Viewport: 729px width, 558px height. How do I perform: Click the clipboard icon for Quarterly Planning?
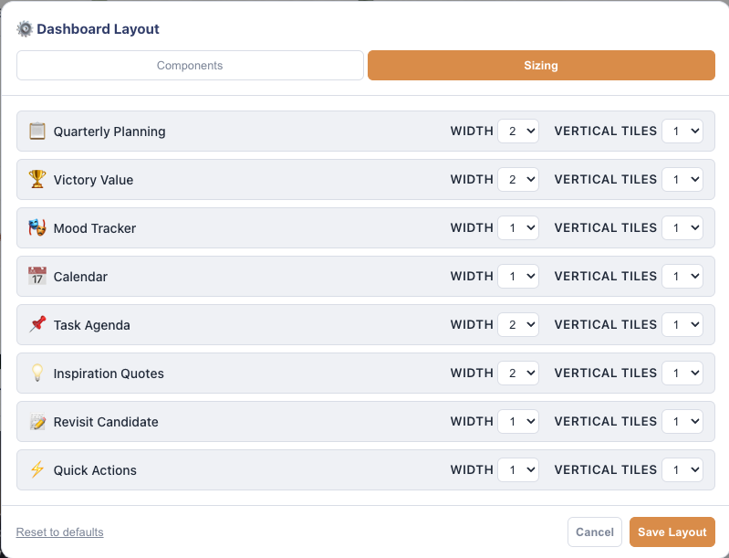(37, 132)
